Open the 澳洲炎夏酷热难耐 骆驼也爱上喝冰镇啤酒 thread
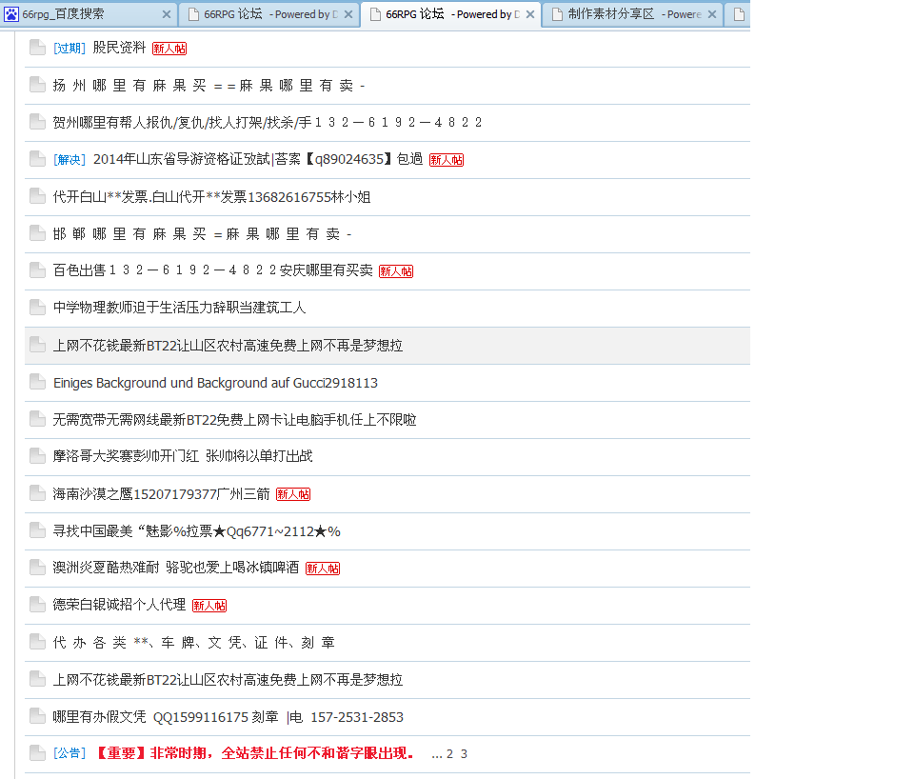The image size is (914, 779). point(176,568)
